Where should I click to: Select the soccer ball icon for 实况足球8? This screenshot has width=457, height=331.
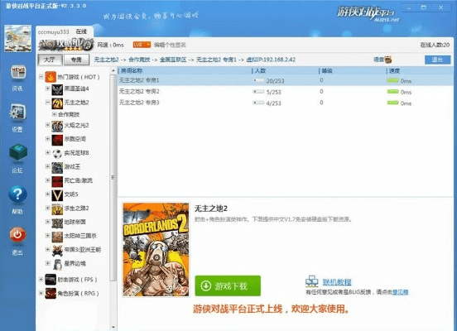click(57, 154)
